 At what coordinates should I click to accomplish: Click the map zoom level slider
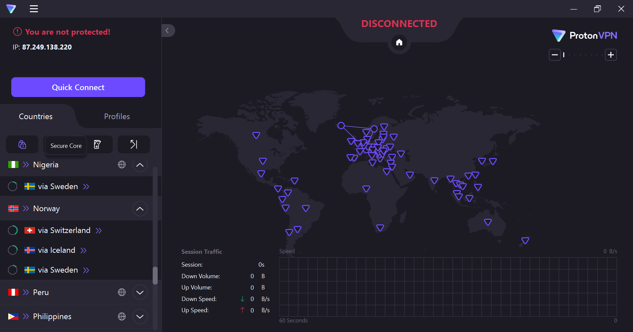(x=582, y=55)
